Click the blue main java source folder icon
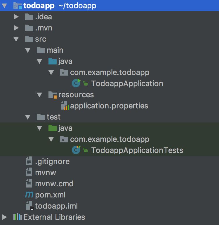Screen dimensions: 219x225 (52, 61)
